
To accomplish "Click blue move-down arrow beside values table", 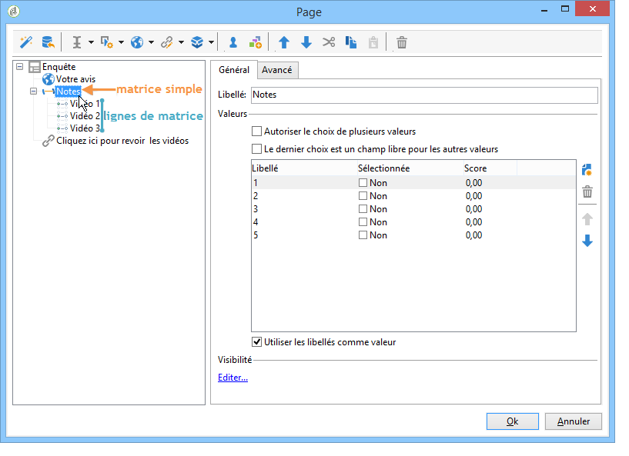I will (587, 241).
